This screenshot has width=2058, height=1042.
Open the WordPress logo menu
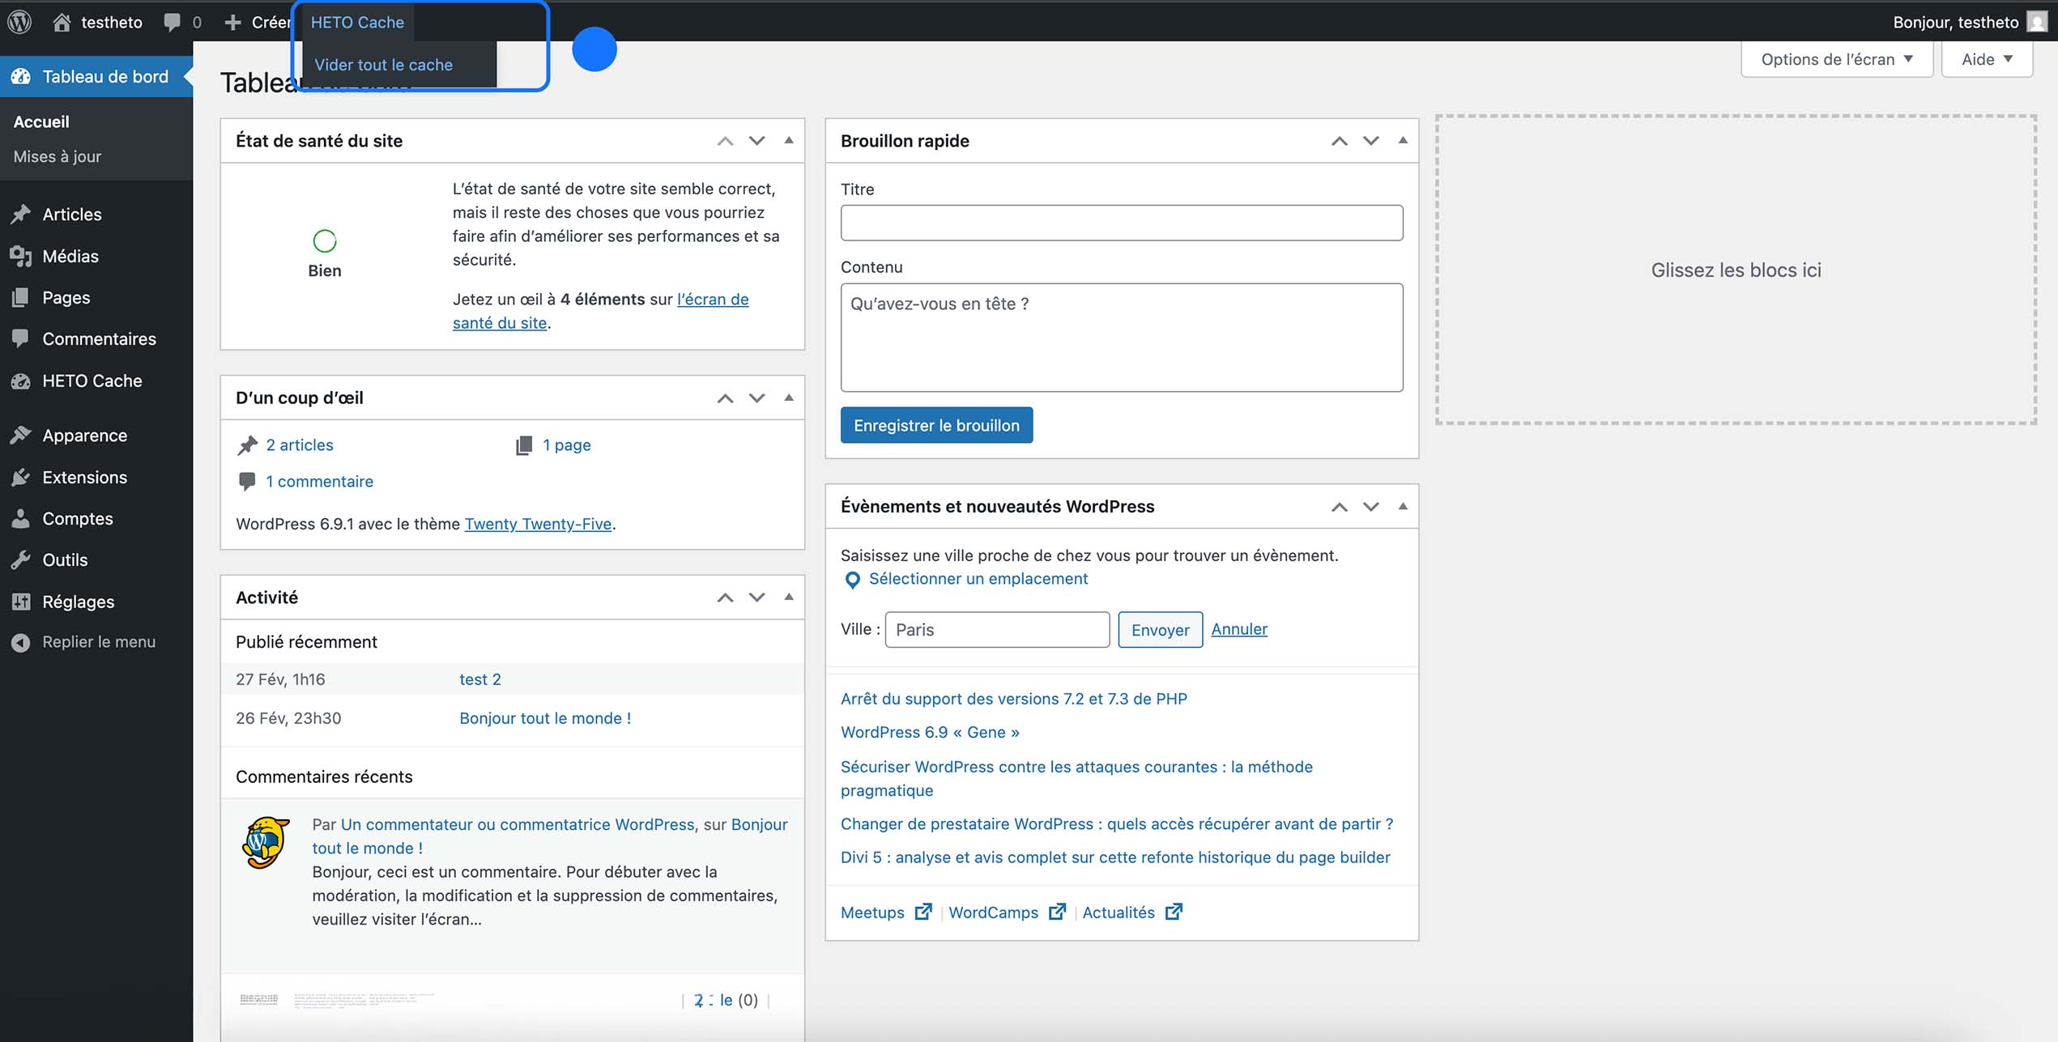18,21
